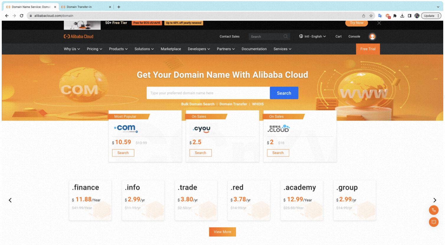Open the extensions puzzle icon
Image resolution: width=445 pixels, height=245 pixels.
click(395, 16)
